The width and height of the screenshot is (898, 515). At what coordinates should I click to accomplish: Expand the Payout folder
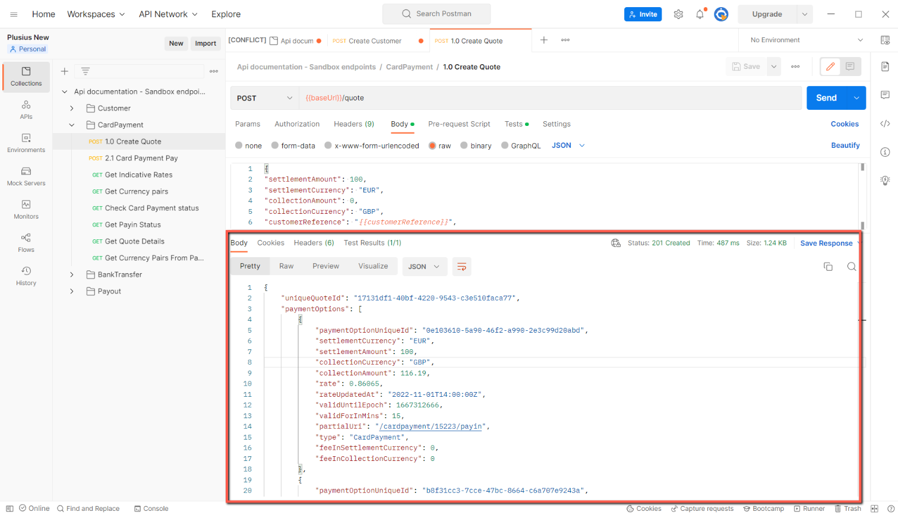click(x=72, y=291)
